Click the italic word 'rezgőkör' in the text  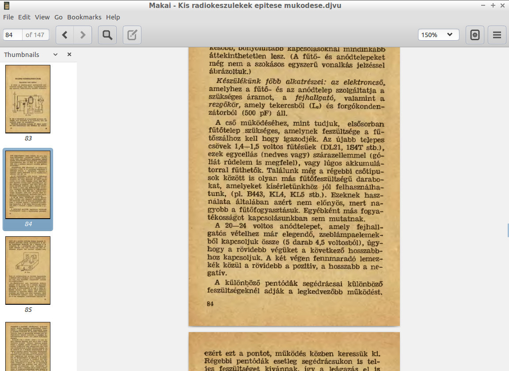(224, 105)
